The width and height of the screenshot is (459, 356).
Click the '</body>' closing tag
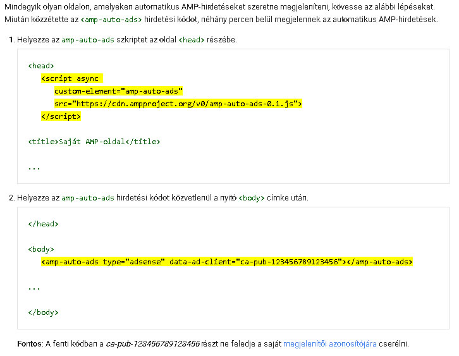pos(44,312)
